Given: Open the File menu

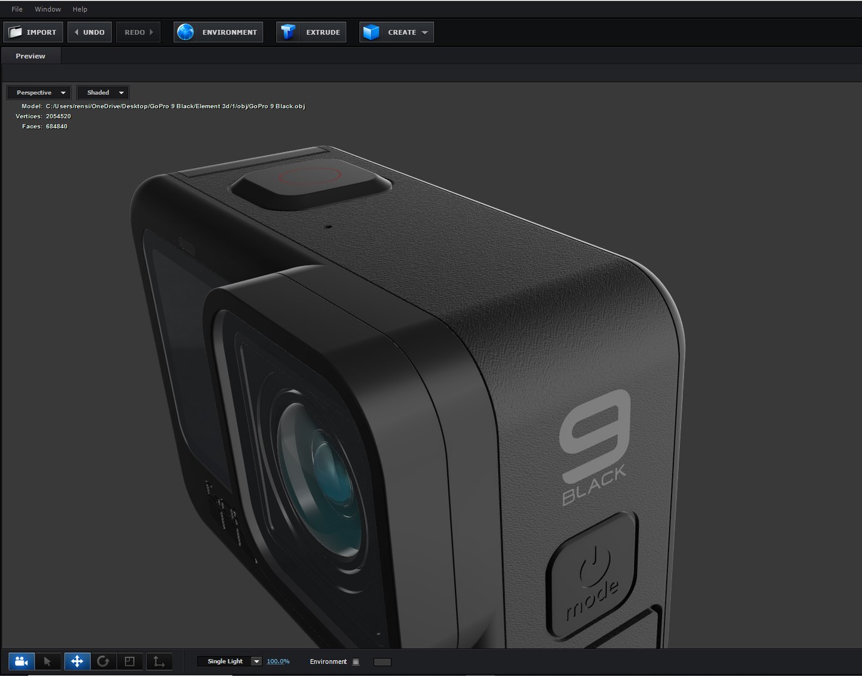Looking at the screenshot, I should (x=17, y=9).
